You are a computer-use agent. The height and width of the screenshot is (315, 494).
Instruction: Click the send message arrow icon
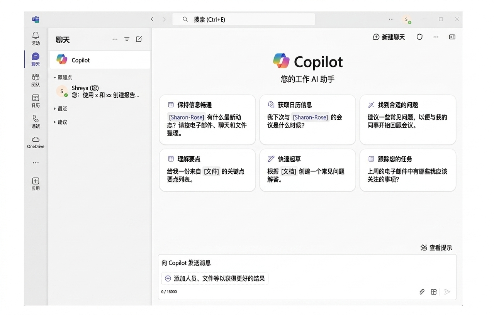pos(447,292)
